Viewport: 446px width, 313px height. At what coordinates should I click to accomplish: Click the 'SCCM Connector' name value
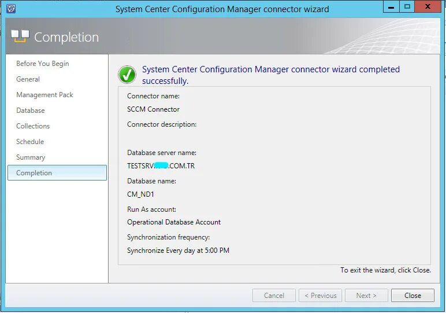coord(153,109)
